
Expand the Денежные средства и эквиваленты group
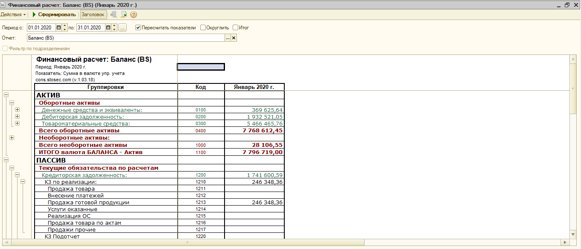point(18,110)
